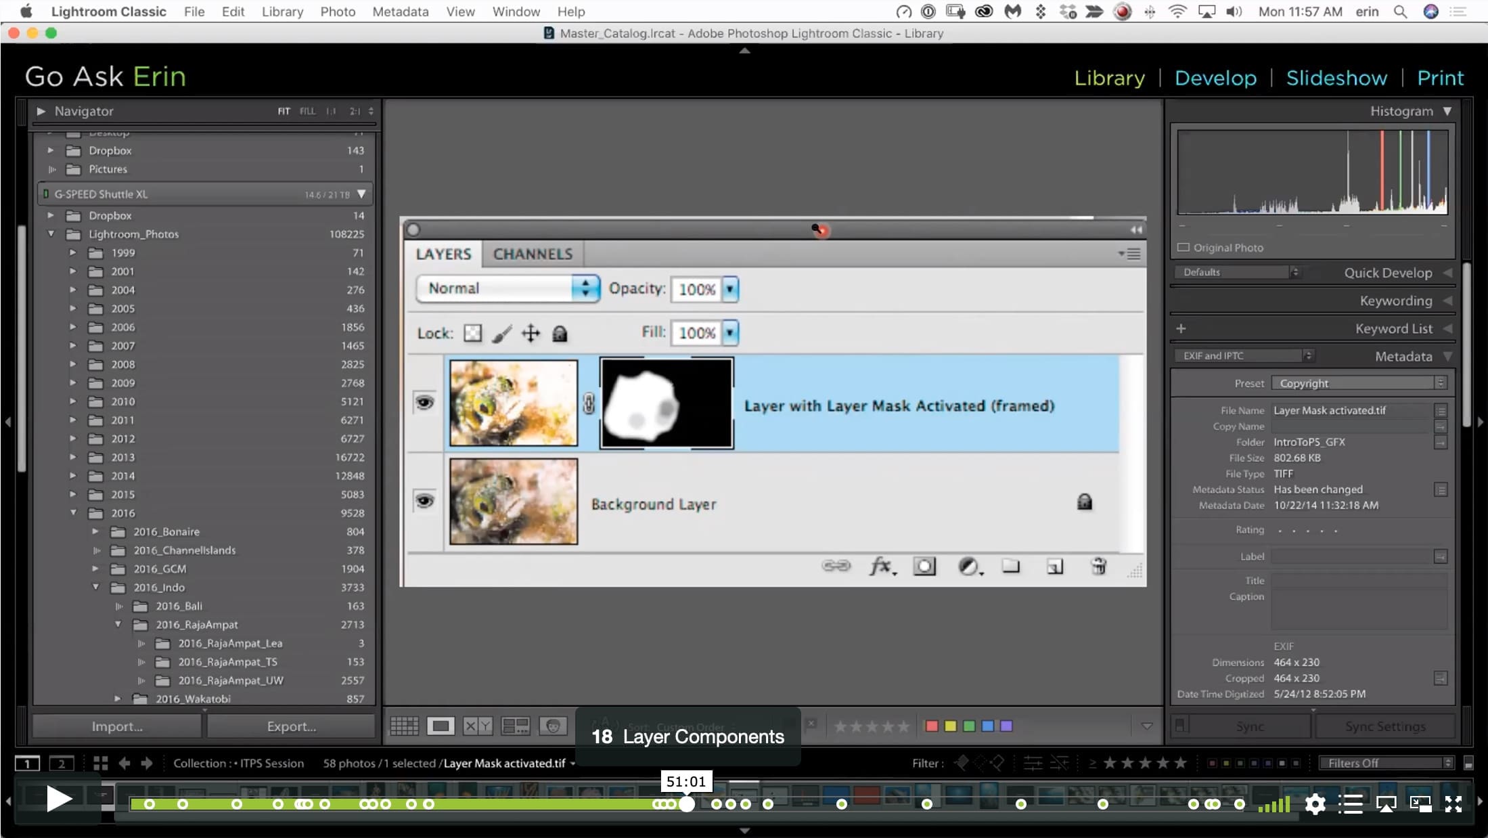Open the Copyright preset dropdown
Viewport: 1488px width, 838px height.
click(x=1359, y=383)
